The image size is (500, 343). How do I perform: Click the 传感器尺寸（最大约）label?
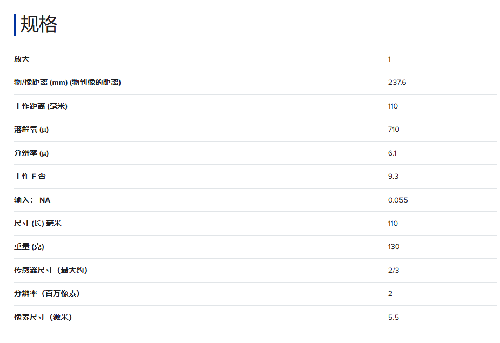click(x=50, y=270)
